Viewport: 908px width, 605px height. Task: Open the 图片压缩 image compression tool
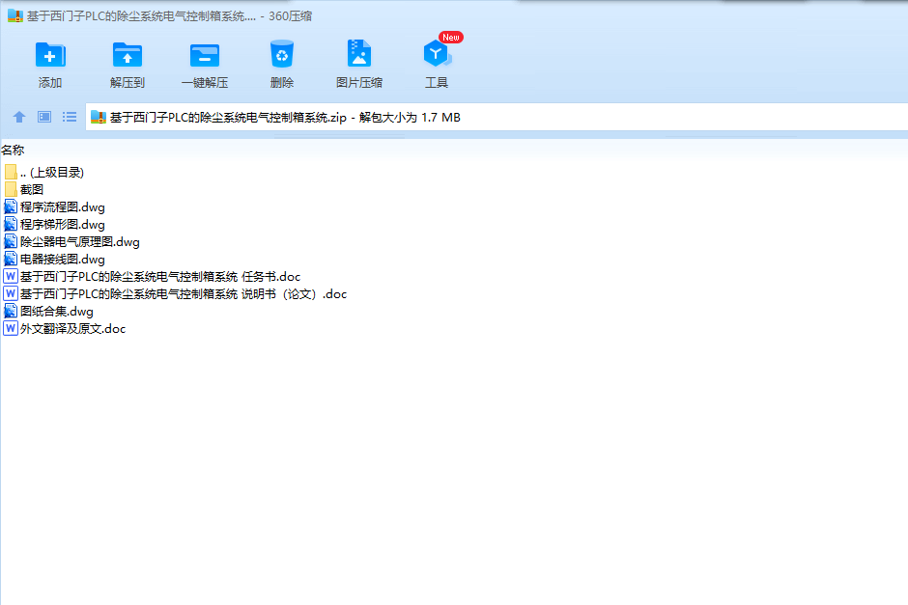point(359,54)
